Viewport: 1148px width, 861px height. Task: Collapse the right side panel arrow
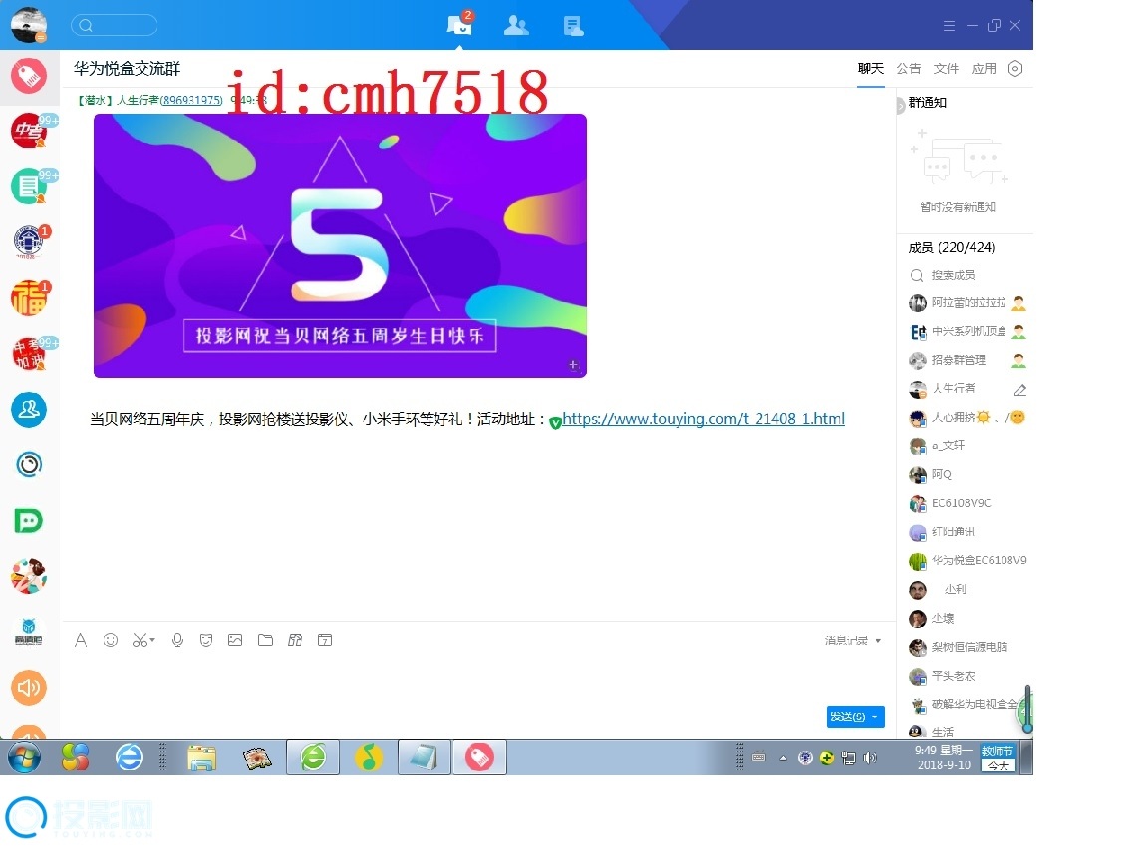click(x=900, y=105)
